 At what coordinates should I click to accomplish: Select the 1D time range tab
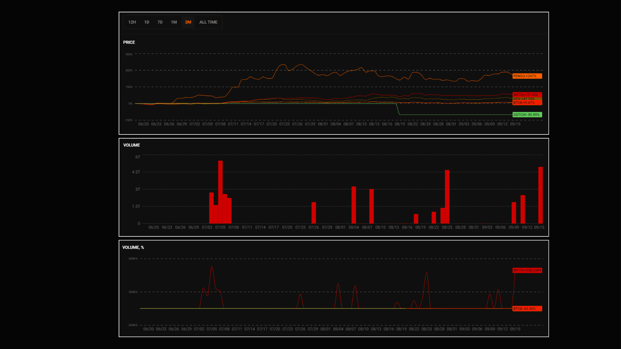point(147,22)
